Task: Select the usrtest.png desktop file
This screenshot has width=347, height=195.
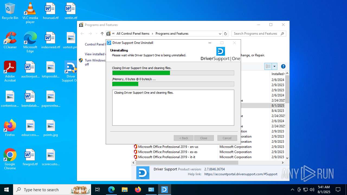Action: pos(70,41)
